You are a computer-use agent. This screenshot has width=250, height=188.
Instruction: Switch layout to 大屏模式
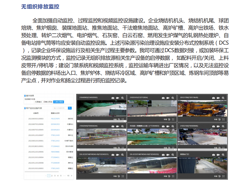(38, 102)
